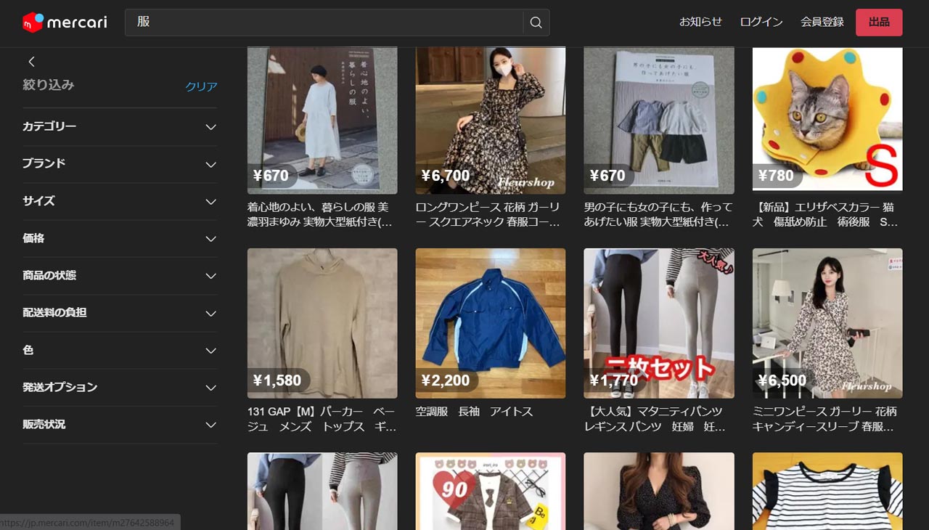
Task: Open the plaid jacket set thumbnail with 90 heart
Action: point(491,492)
